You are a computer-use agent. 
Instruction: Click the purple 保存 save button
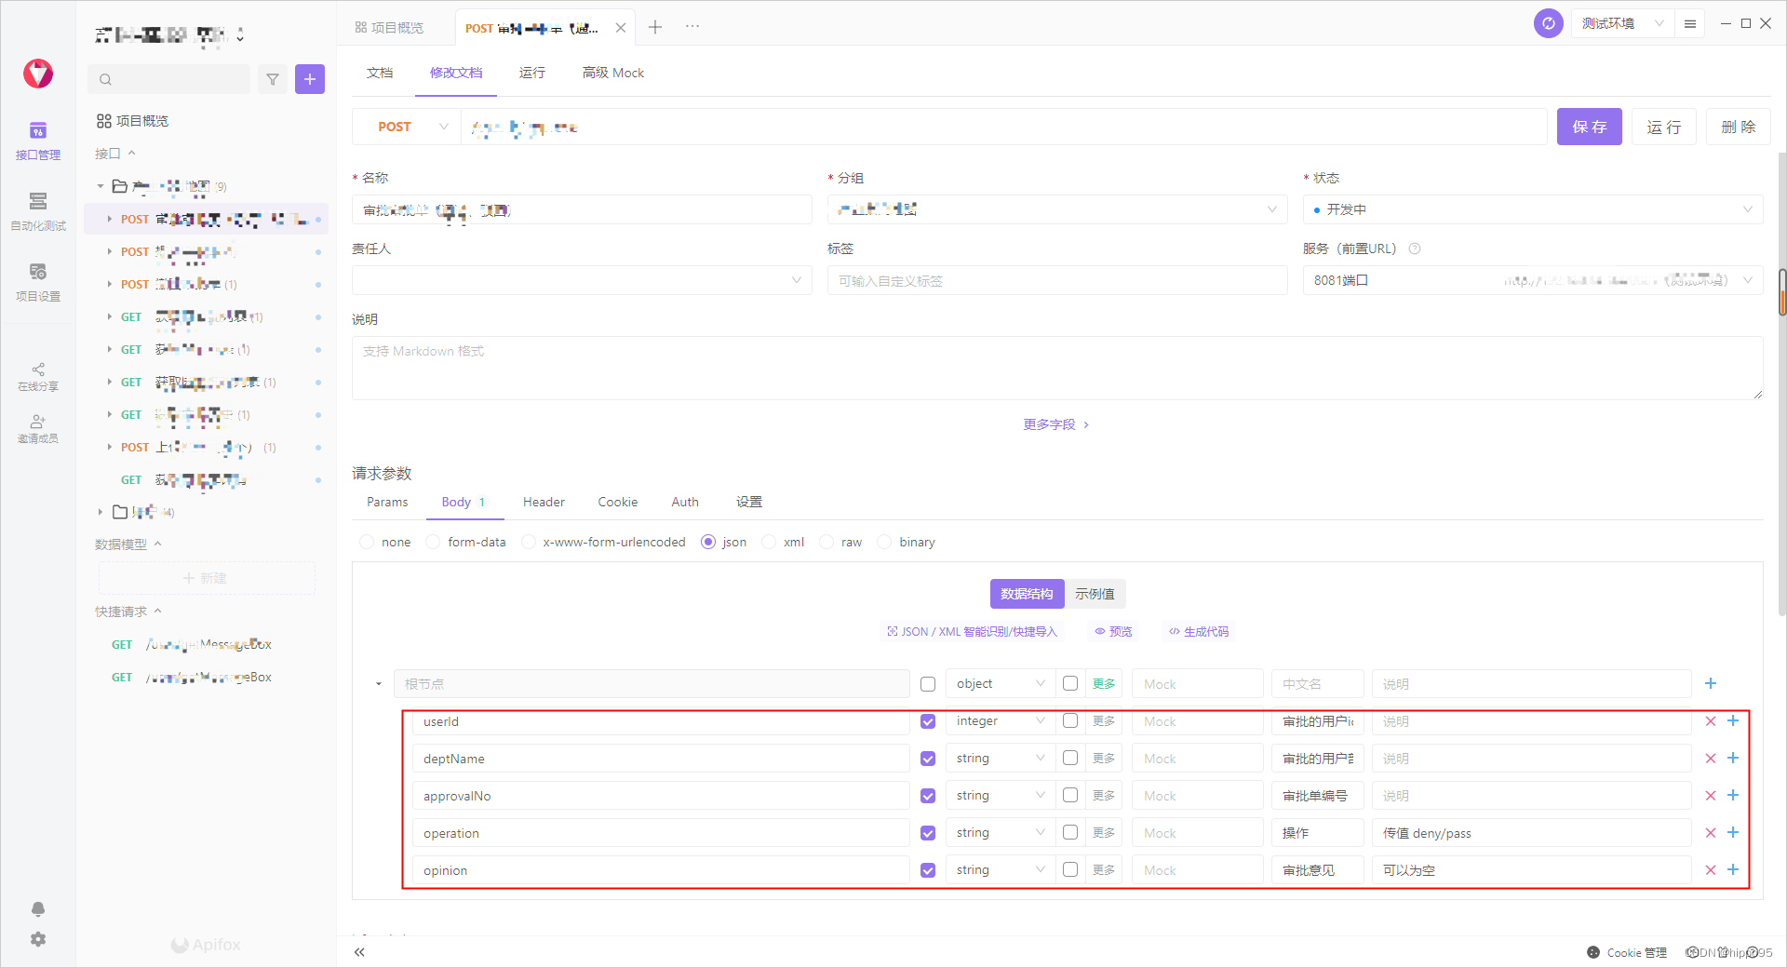(x=1590, y=127)
